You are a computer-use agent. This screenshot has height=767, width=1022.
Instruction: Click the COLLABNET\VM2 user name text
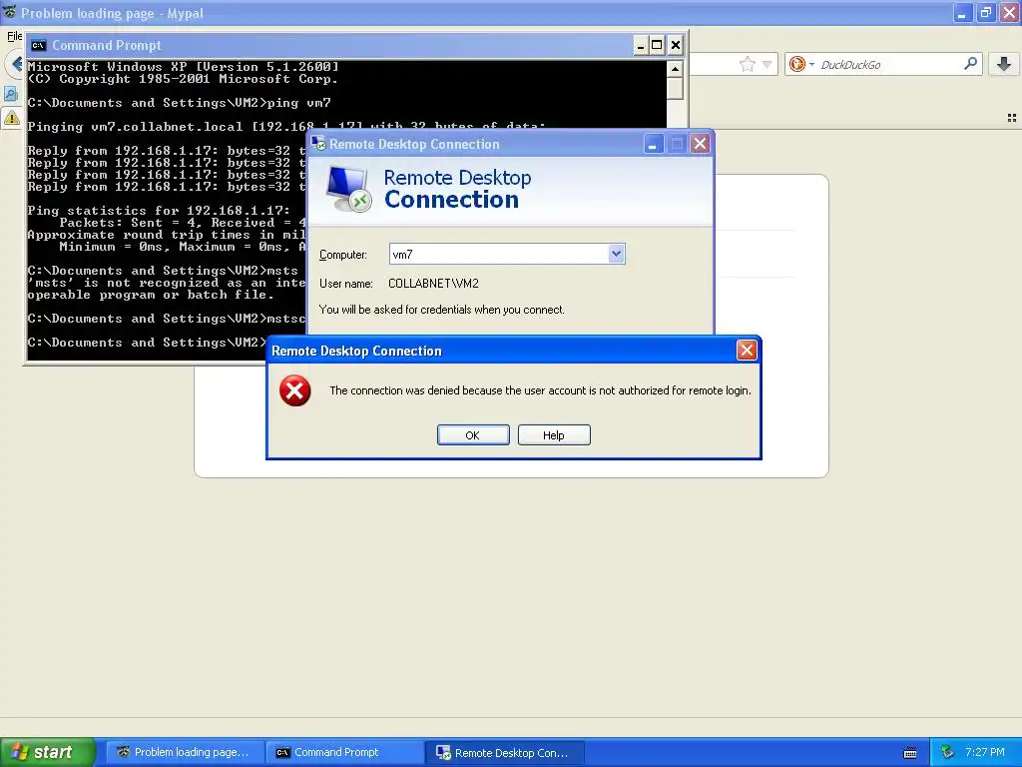(x=433, y=283)
